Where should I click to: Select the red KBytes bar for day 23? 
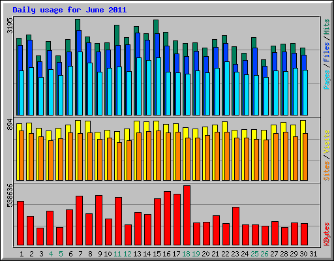click(235, 226)
